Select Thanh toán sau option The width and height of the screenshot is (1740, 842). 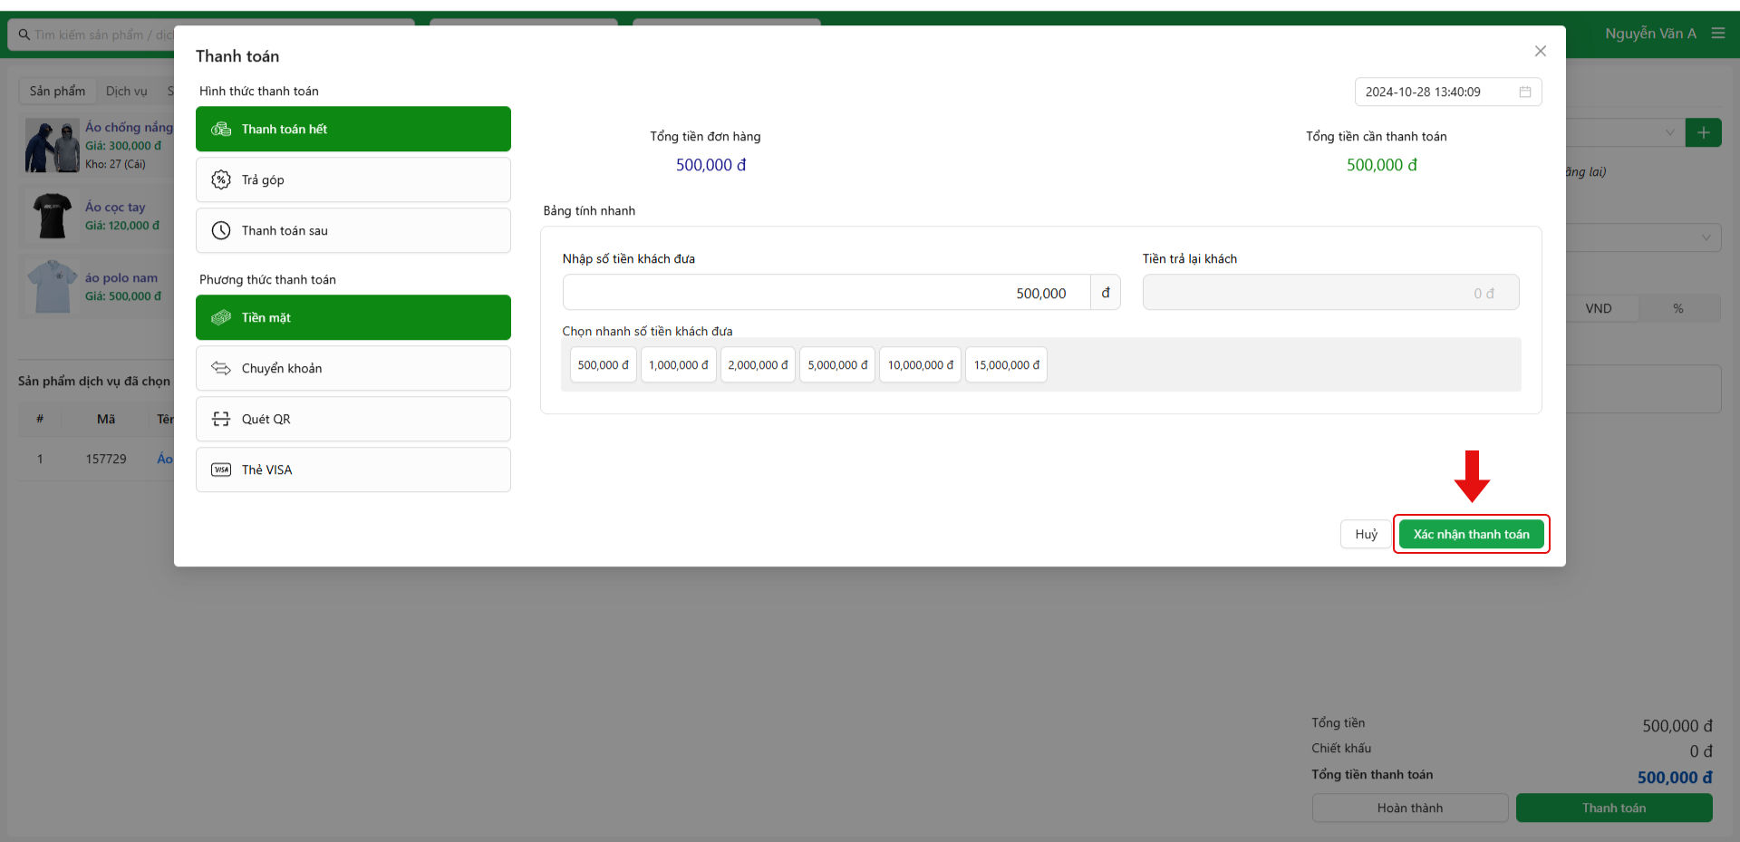tap(353, 230)
